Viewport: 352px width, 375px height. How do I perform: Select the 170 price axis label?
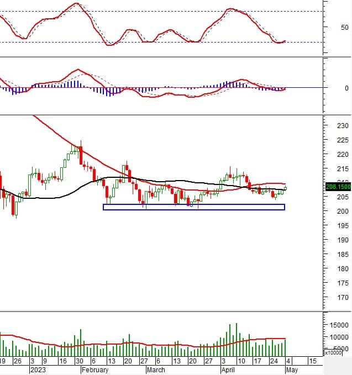(x=343, y=297)
